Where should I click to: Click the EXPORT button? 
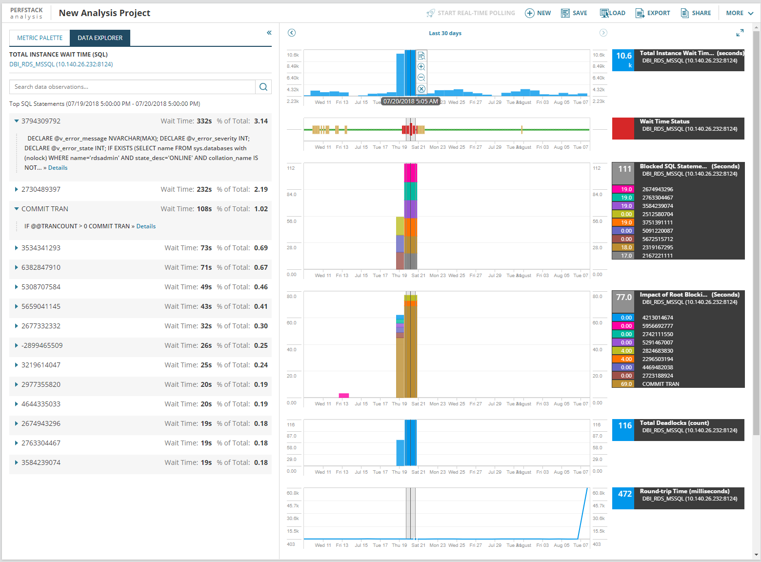tap(653, 13)
